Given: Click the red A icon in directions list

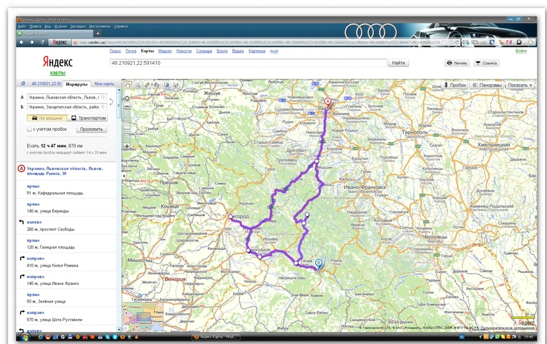Looking at the screenshot, I should point(21,169).
